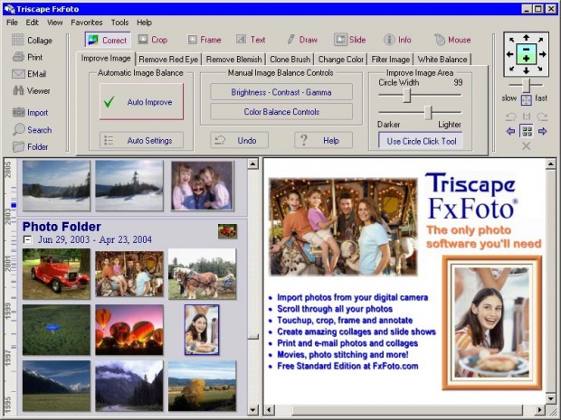Open the Help menu
The image size is (561, 420).
click(144, 23)
